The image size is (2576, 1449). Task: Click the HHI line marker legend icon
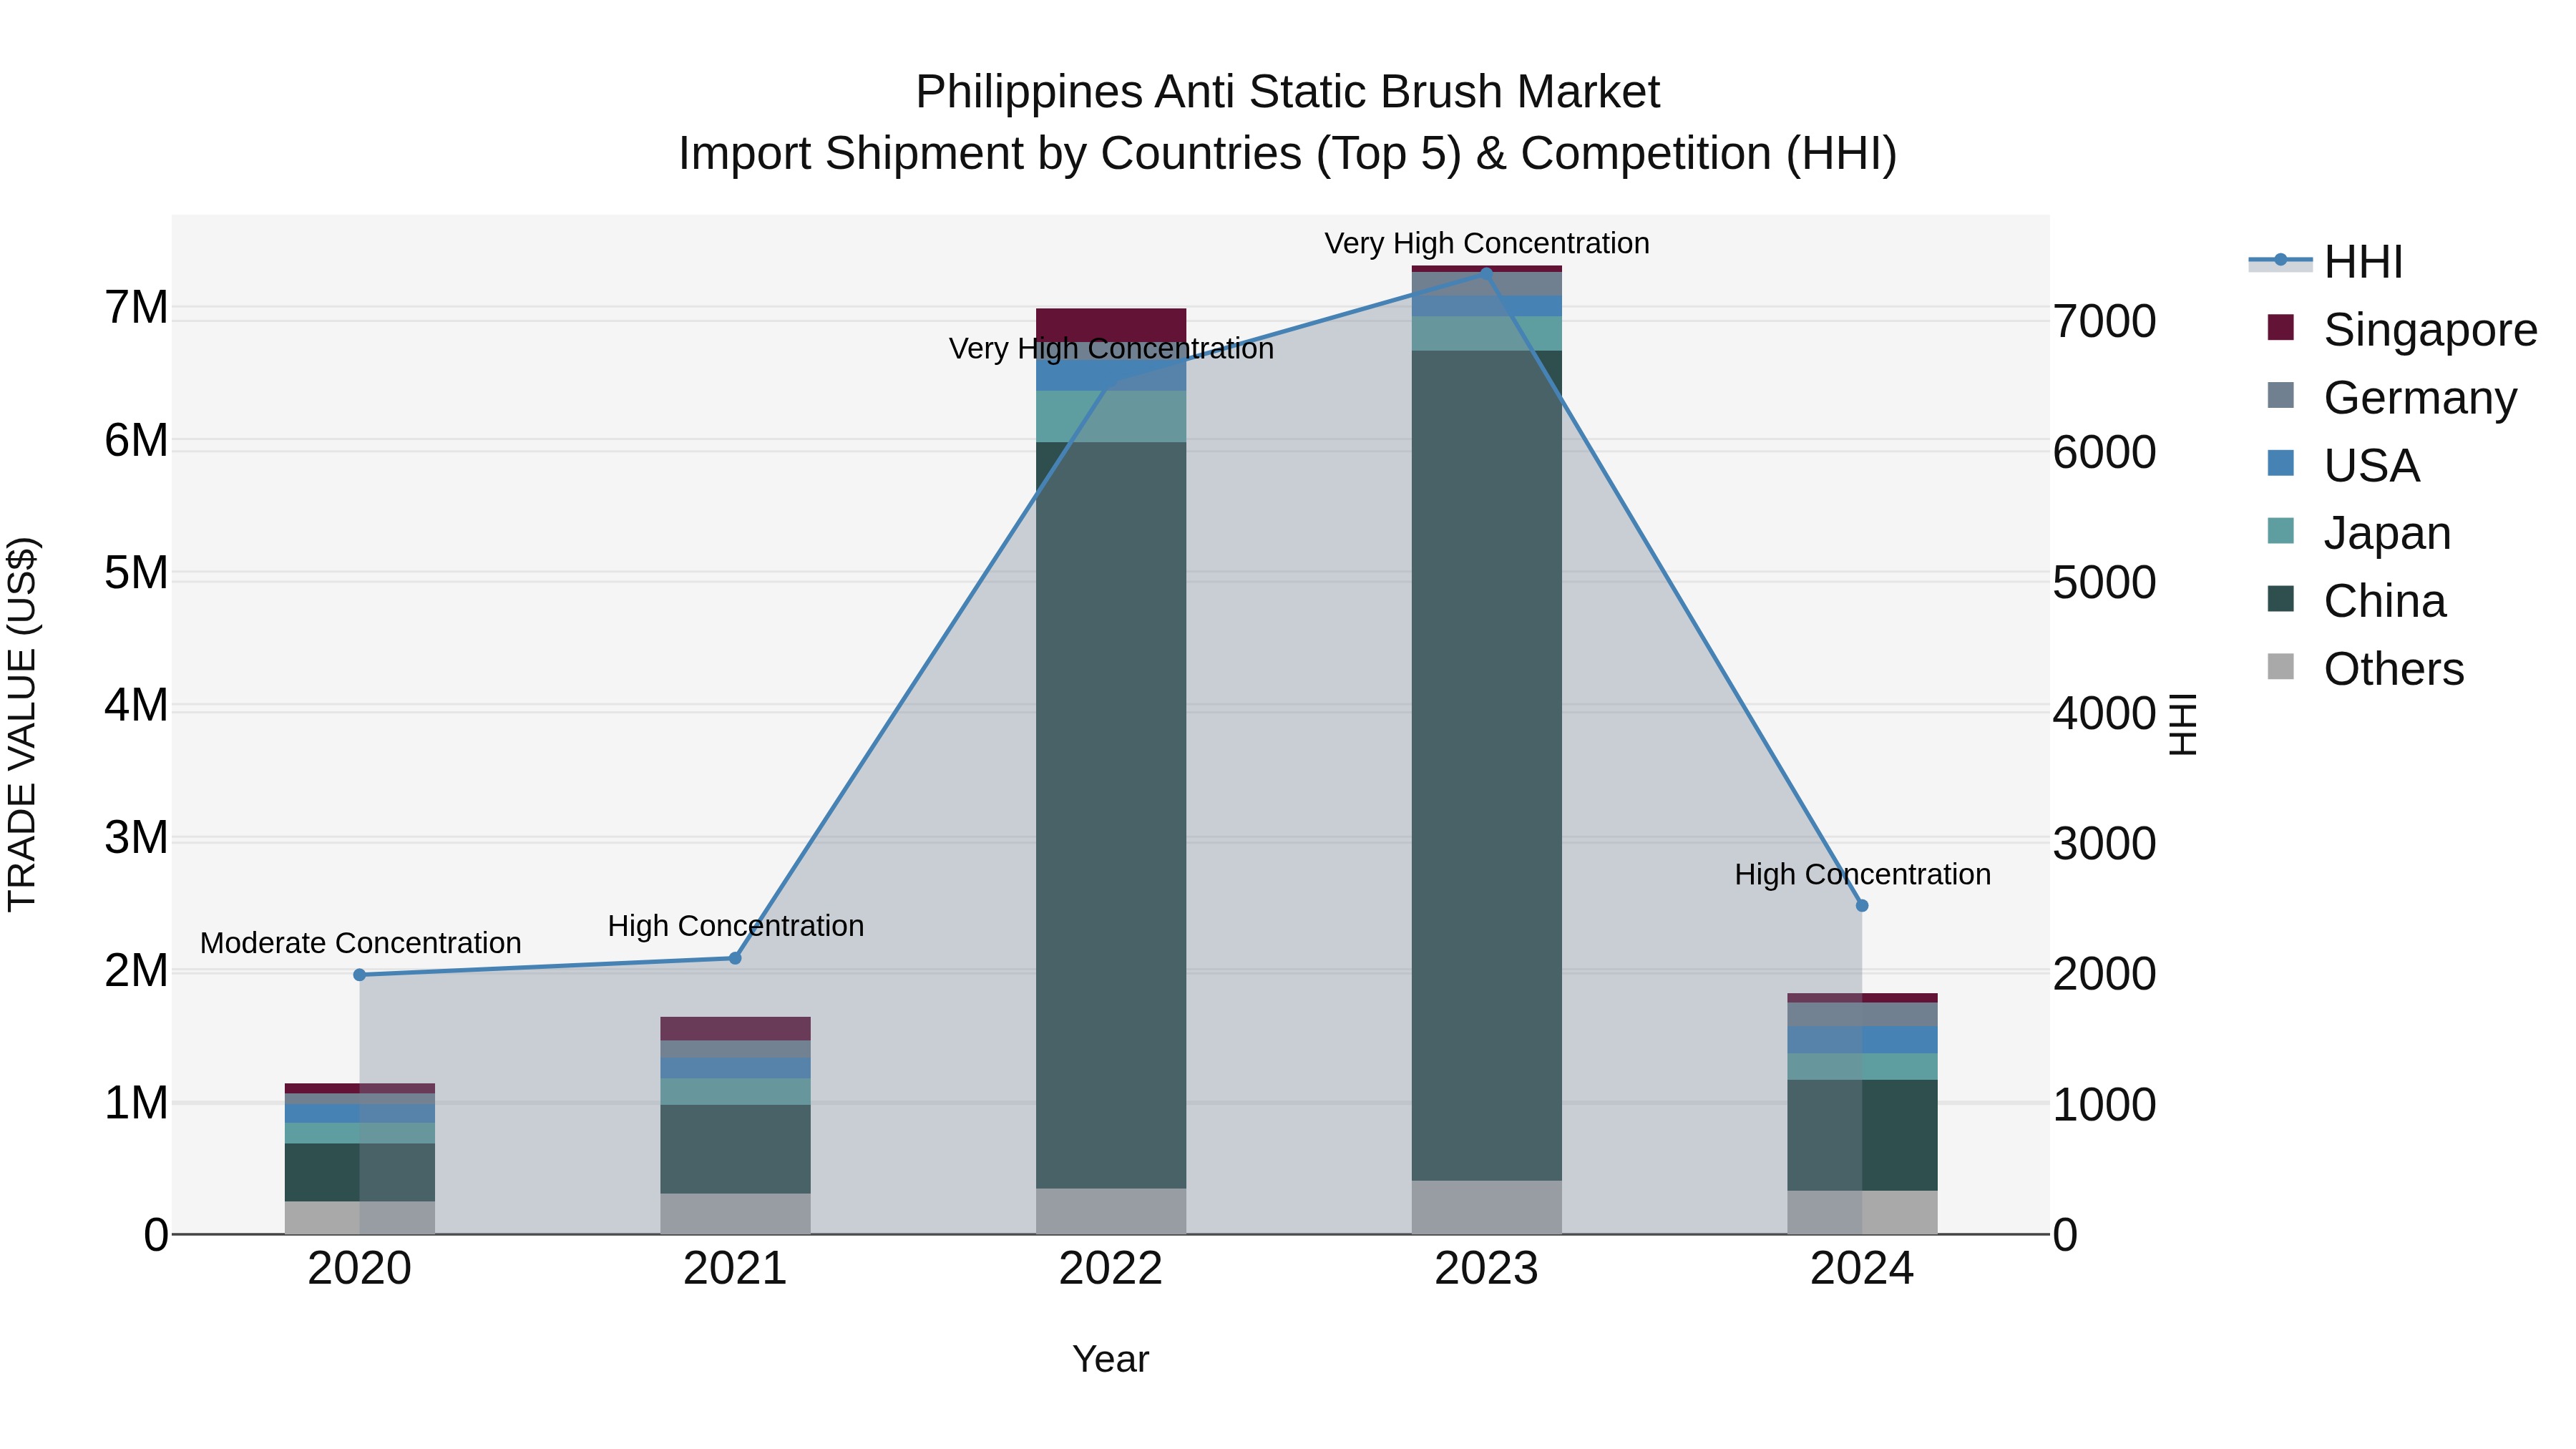2281,260
